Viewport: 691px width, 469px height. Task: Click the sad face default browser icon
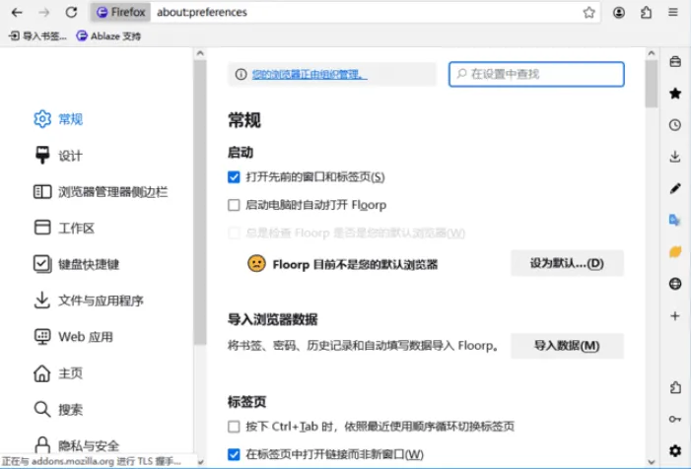[256, 263]
